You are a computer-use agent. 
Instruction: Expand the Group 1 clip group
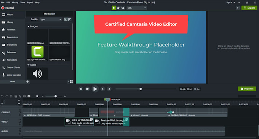131,115
